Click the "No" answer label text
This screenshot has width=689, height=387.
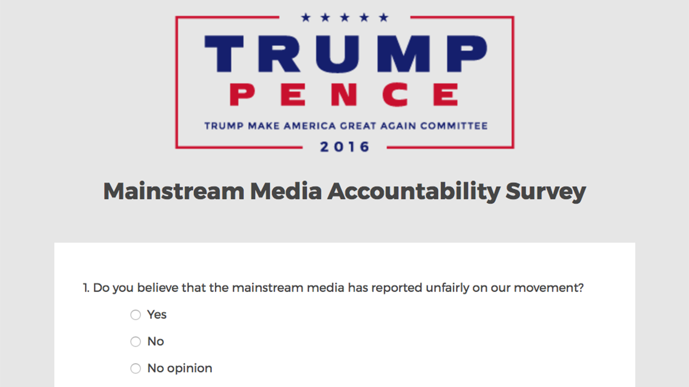[x=156, y=342]
